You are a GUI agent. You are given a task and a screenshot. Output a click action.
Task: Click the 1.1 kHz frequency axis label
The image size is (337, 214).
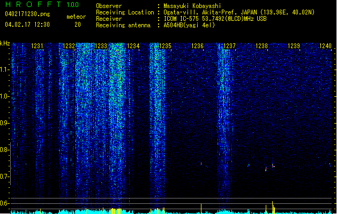pos(5,70)
